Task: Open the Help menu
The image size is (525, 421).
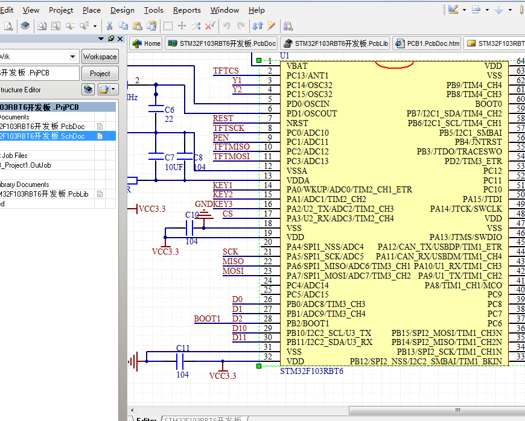Action: tap(256, 10)
